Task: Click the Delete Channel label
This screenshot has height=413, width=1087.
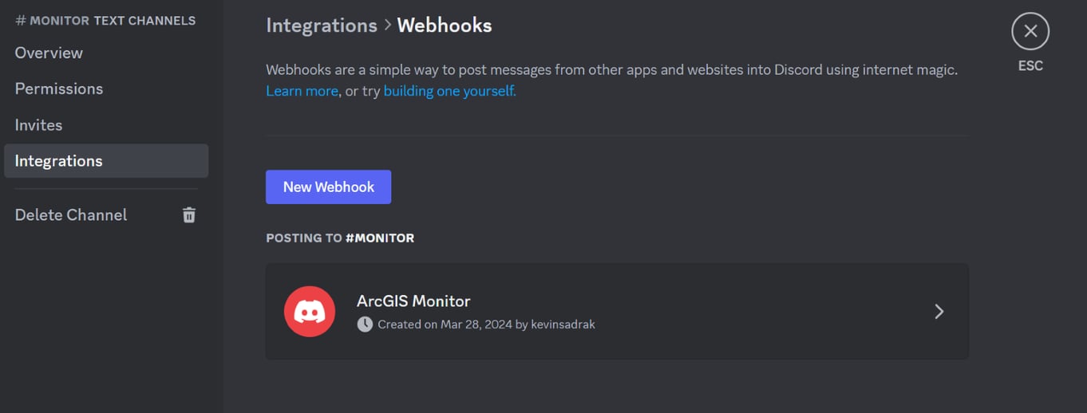Action: [71, 214]
